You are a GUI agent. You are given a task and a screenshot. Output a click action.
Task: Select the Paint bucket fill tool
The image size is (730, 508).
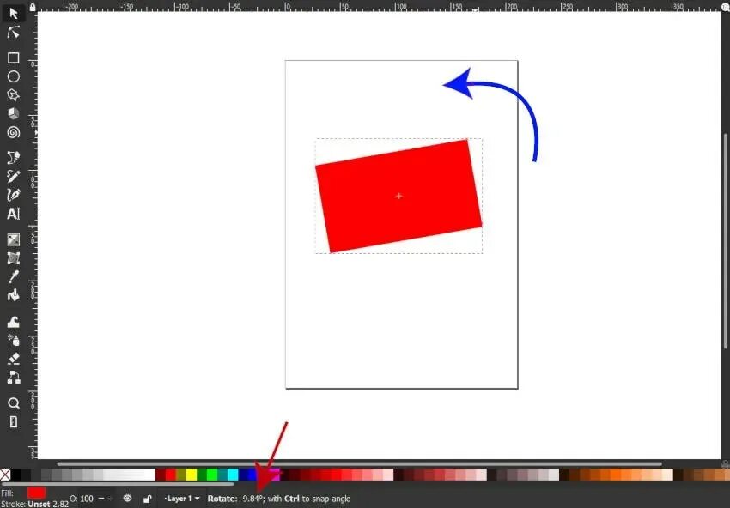click(x=13, y=295)
